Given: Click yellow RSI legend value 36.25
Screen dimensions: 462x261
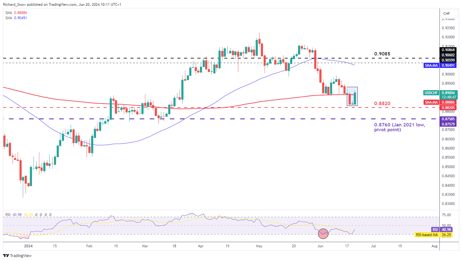Looking at the screenshot, I should (x=28, y=215).
